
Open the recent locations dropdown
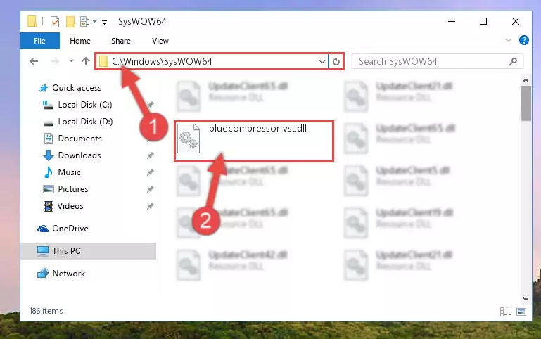71,61
